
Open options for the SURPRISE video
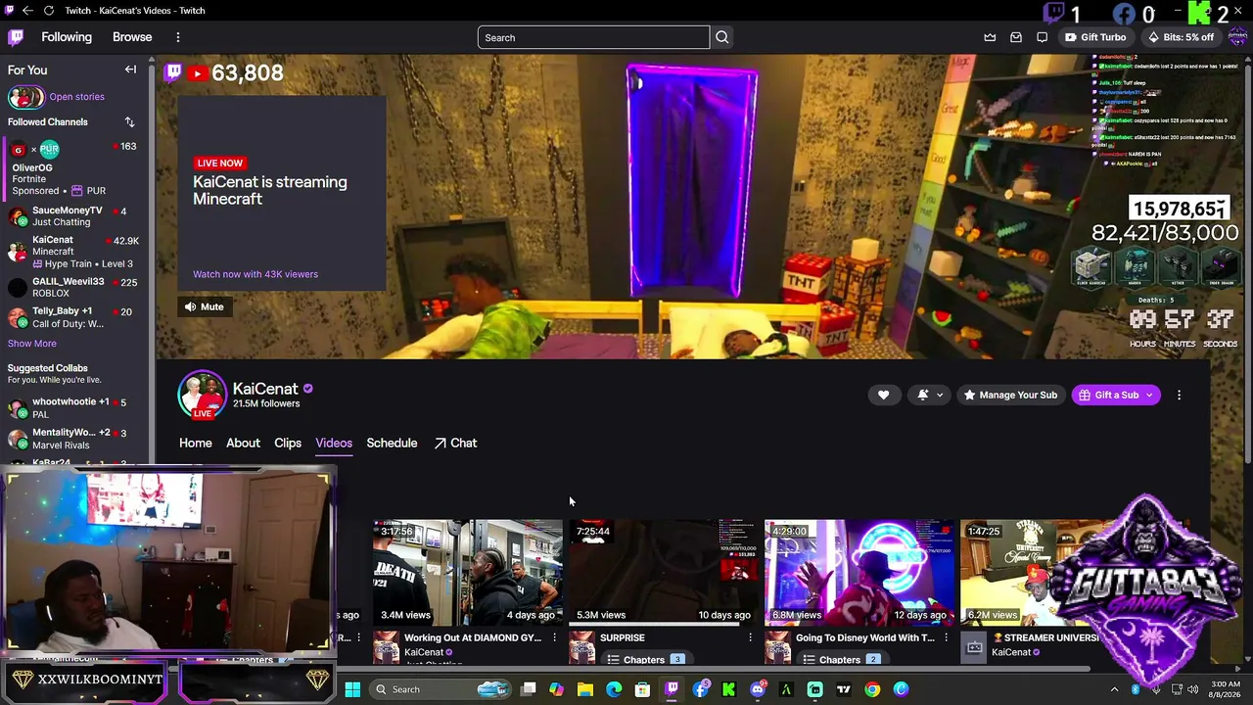(750, 637)
